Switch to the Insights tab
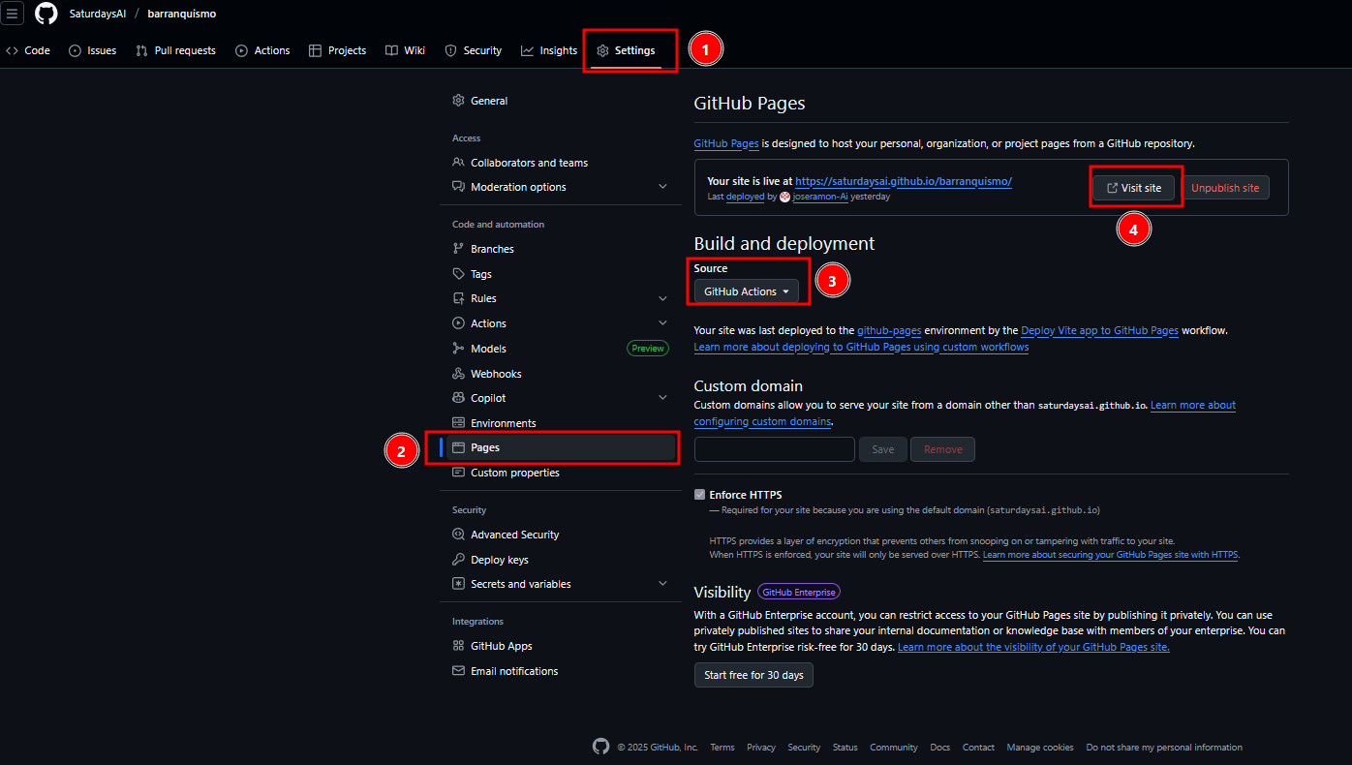Screen dimensions: 1352x765 pos(549,50)
